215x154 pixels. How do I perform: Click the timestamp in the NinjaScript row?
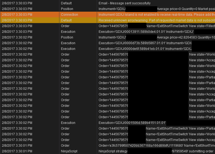coord(17,151)
